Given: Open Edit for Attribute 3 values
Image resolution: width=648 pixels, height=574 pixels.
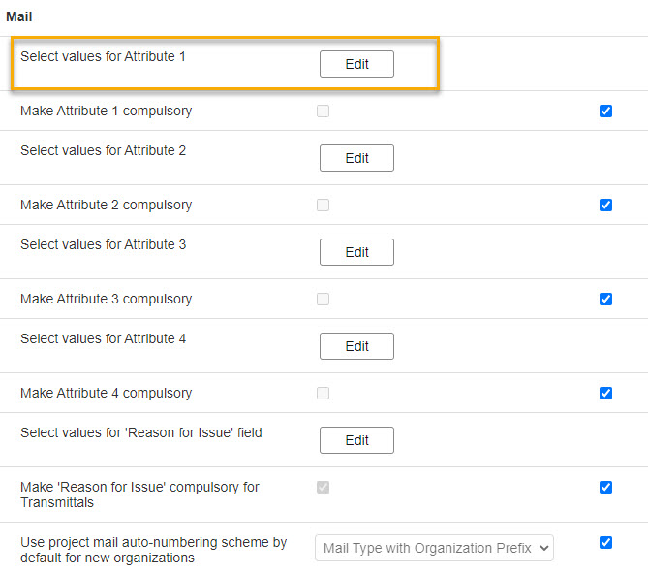Looking at the screenshot, I should (x=356, y=252).
